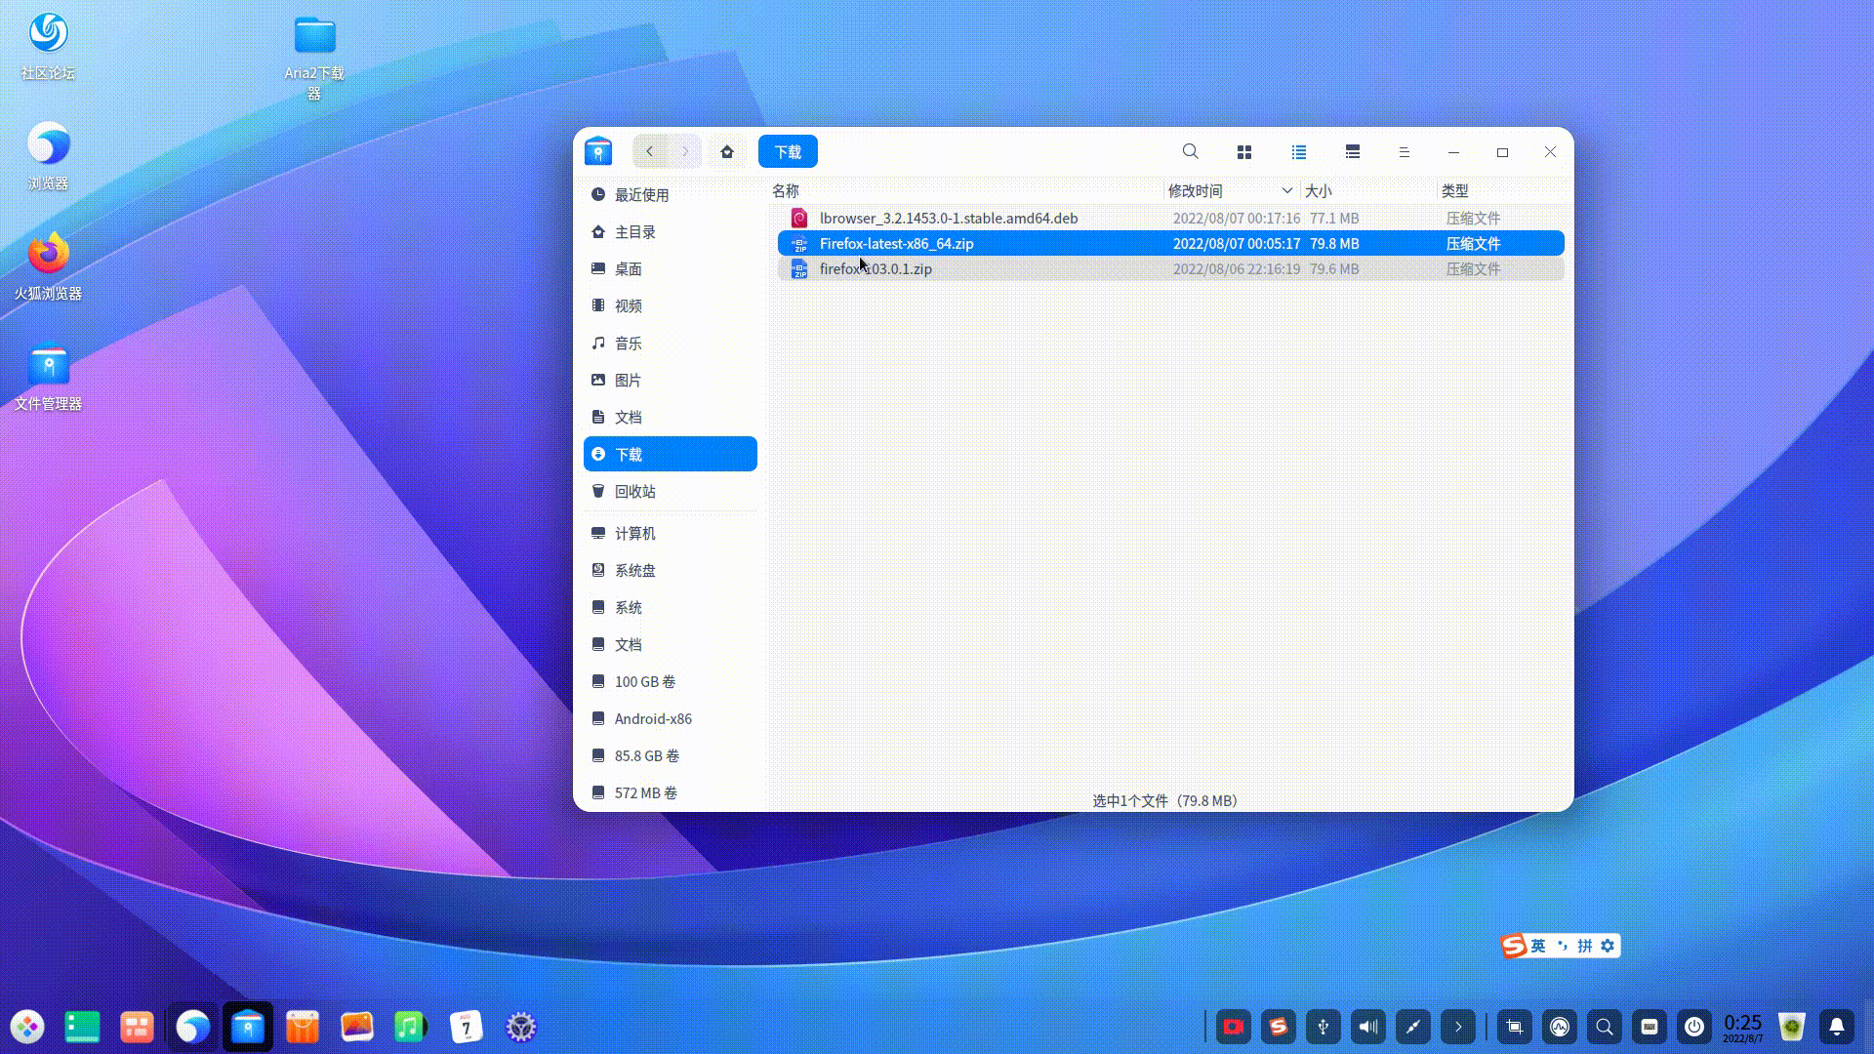
Task: Open the 修改时间 sort order dropdown
Action: [1286, 190]
